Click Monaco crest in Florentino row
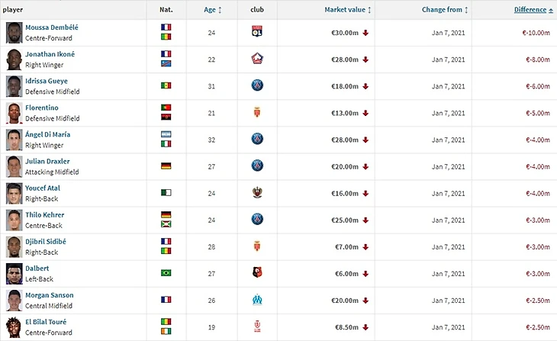Screen dimensions: 557x341 257,113
